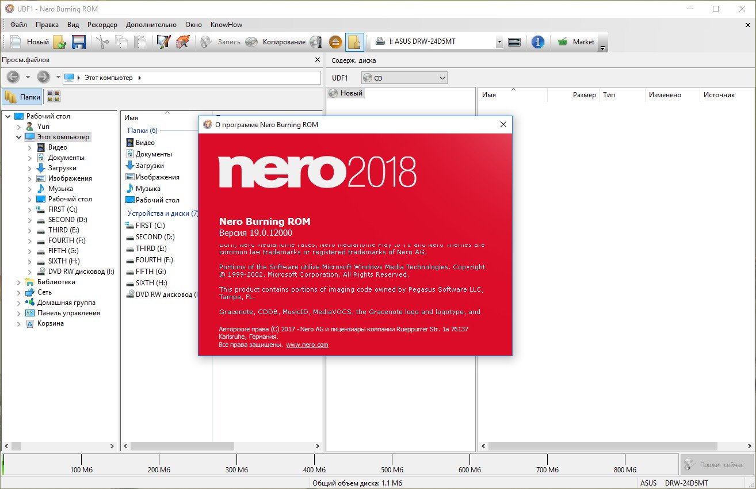Expand the FIRST (C:) drive node
This screenshot has width=756, height=489.
coord(30,209)
